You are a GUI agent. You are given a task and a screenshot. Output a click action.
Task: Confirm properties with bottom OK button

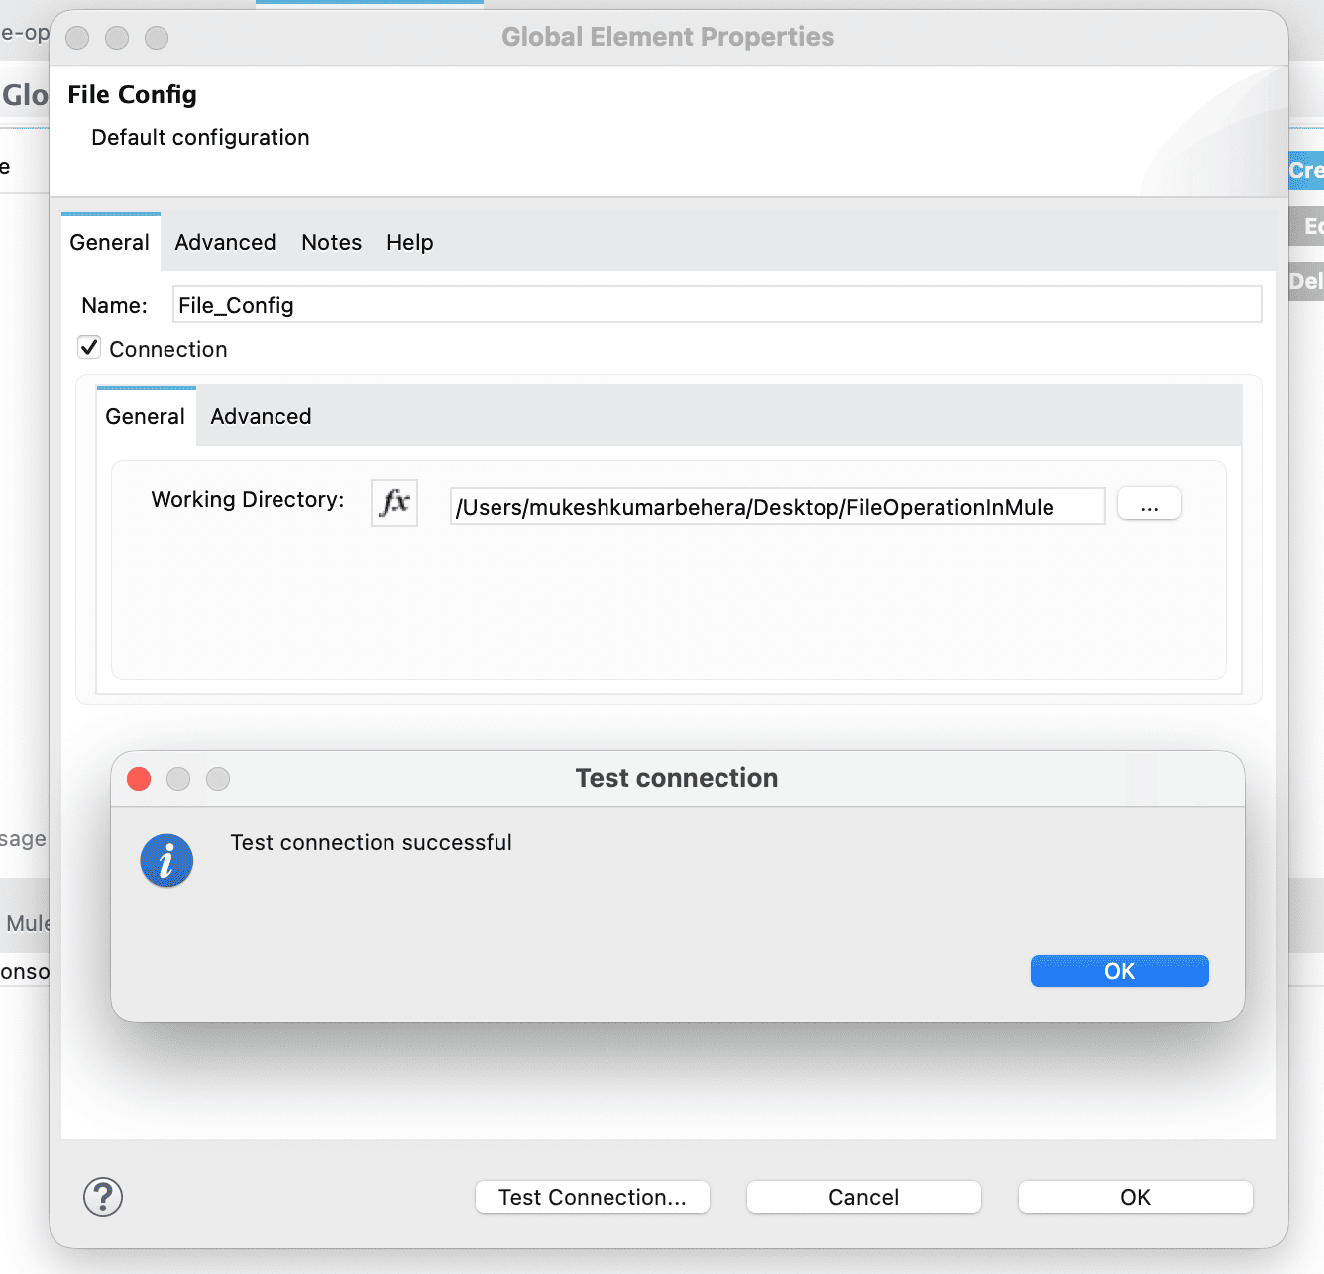(1135, 1197)
